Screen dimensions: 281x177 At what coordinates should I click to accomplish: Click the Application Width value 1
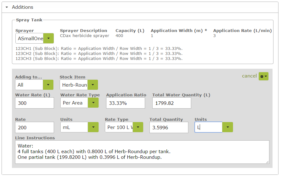[x=152, y=36]
